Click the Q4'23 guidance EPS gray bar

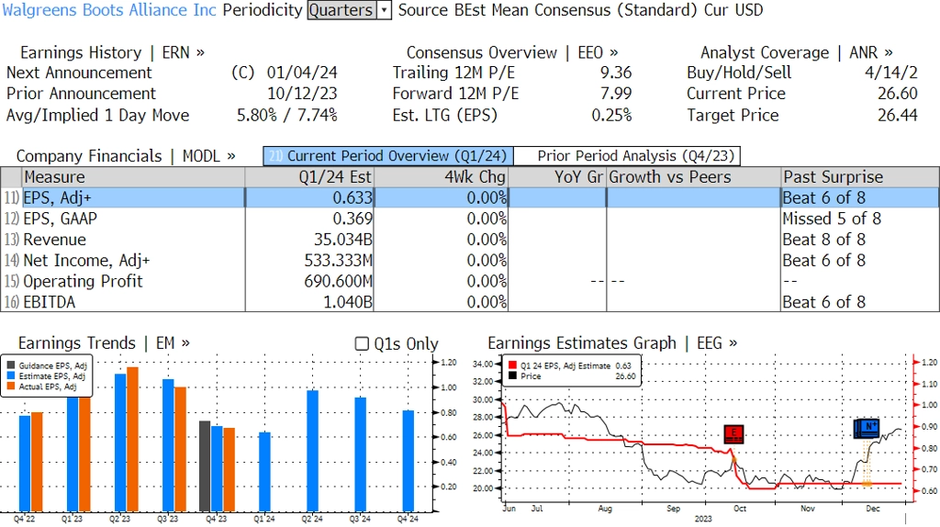(x=205, y=465)
